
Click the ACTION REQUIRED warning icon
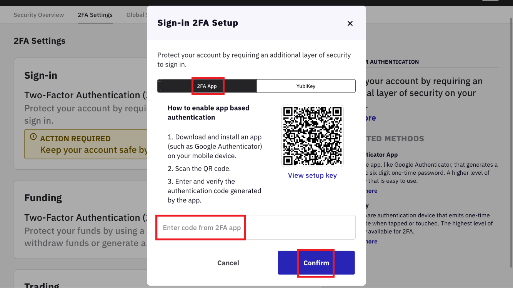[33, 137]
